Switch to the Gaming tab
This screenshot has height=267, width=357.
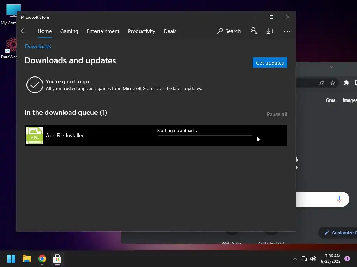point(69,31)
